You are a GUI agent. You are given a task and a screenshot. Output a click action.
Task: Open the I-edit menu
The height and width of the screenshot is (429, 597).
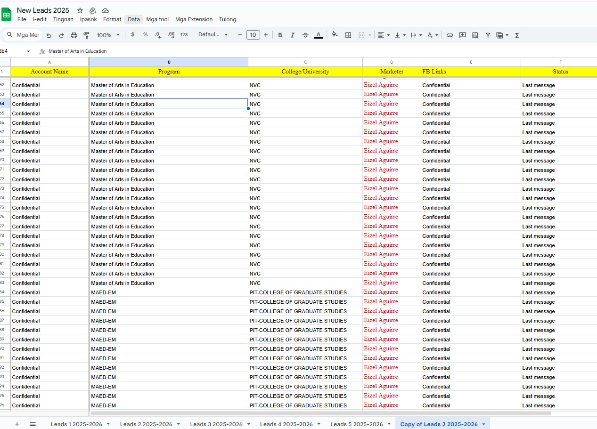(x=40, y=19)
